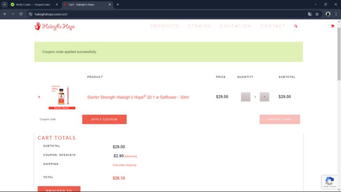Open translate page icon in address bar

310,14
